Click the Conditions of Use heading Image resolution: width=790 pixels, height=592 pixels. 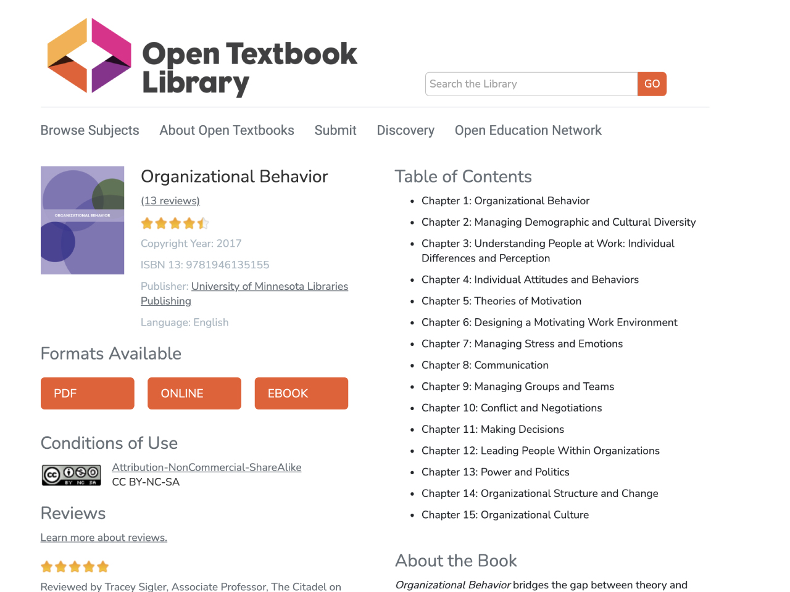coord(109,443)
